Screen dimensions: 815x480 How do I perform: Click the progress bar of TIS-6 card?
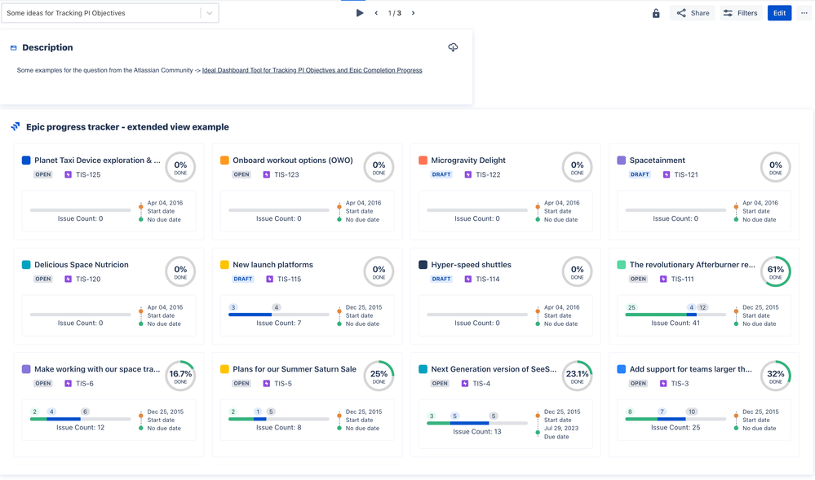point(80,419)
